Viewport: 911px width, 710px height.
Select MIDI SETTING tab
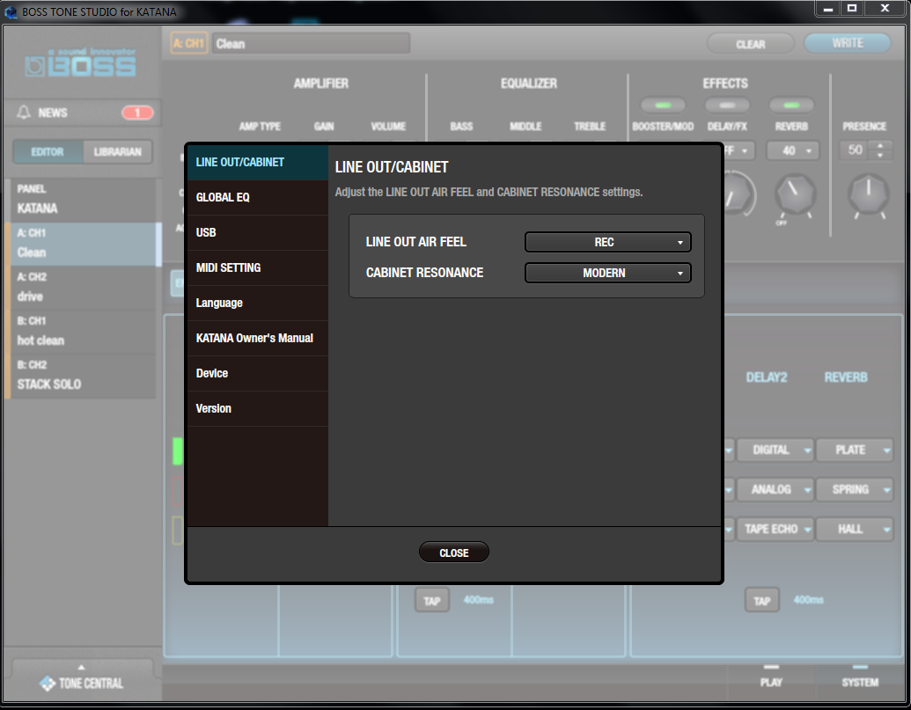point(258,267)
